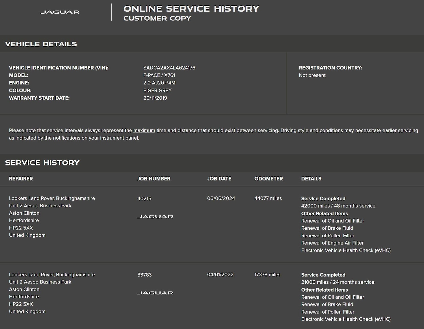The image size is (424, 329).
Task: Click the Repairer column header
Action: (x=21, y=179)
